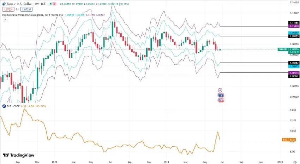Click the 8.32 value in EVZ legend
This screenshot has height=164, width=300.
pos(23,106)
